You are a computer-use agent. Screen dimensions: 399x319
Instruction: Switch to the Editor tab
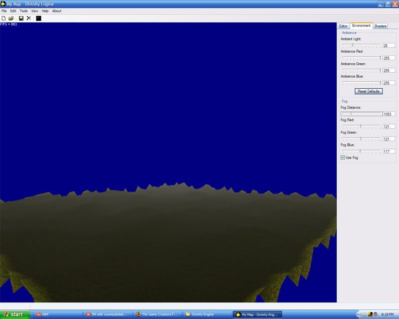343,26
